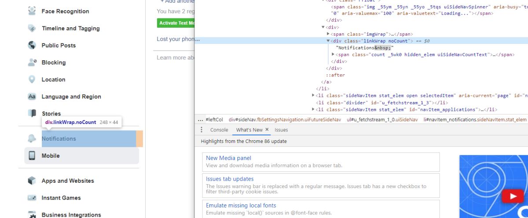Image resolution: width=528 pixels, height=218 pixels.
Task: Click the Language and Region Aa icon
Action: click(32, 97)
